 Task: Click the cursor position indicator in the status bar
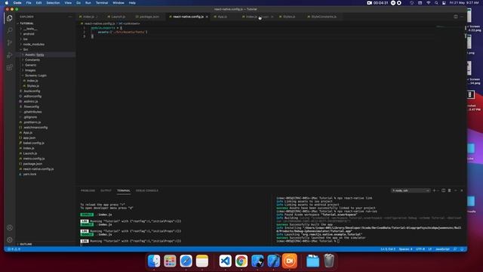pyautogui.click(x=388, y=249)
